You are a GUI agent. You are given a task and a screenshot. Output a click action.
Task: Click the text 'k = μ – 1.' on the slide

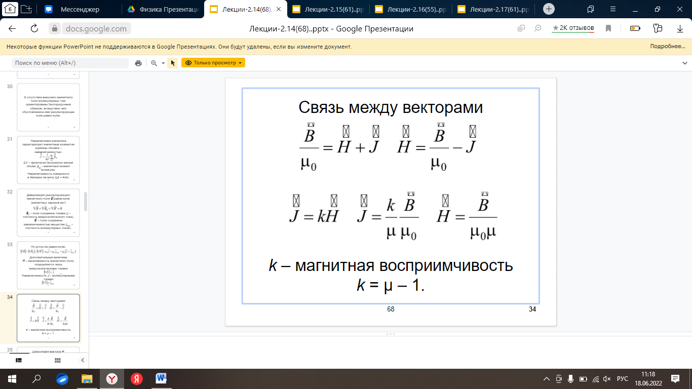pyautogui.click(x=391, y=285)
